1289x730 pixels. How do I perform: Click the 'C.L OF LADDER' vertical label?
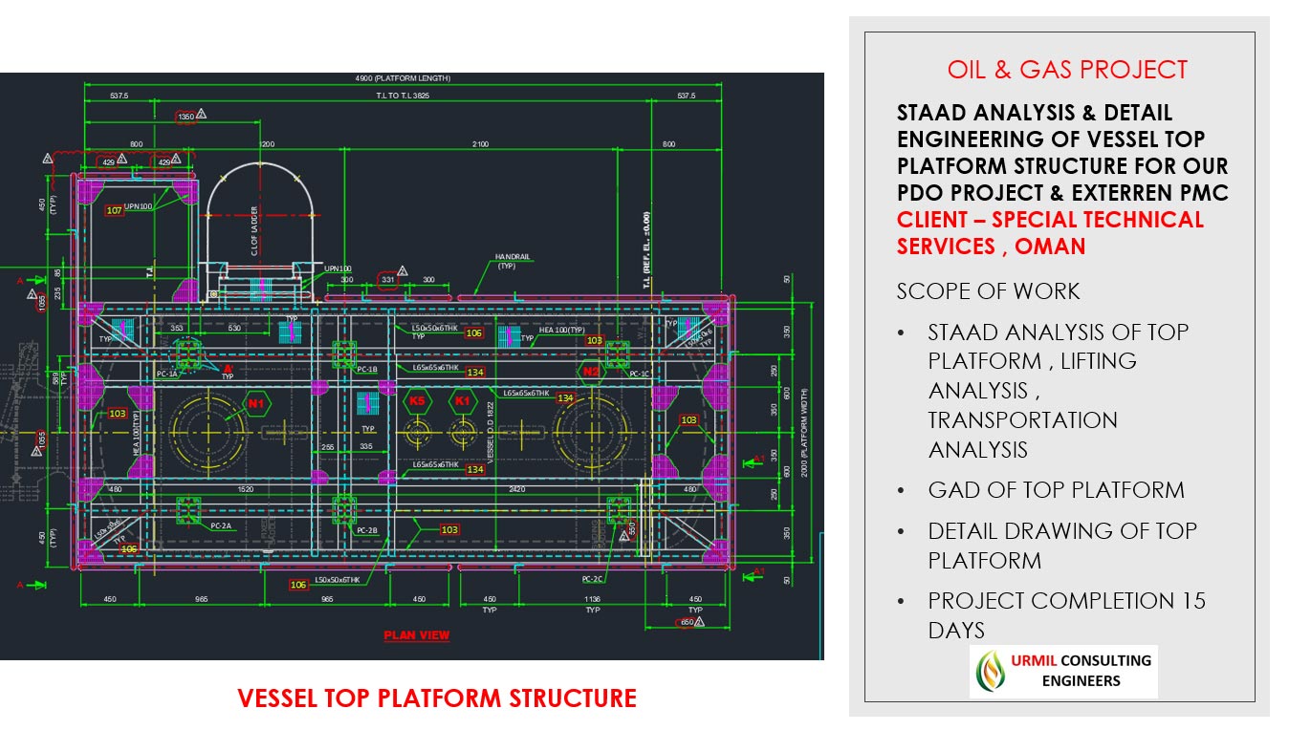pos(254,232)
